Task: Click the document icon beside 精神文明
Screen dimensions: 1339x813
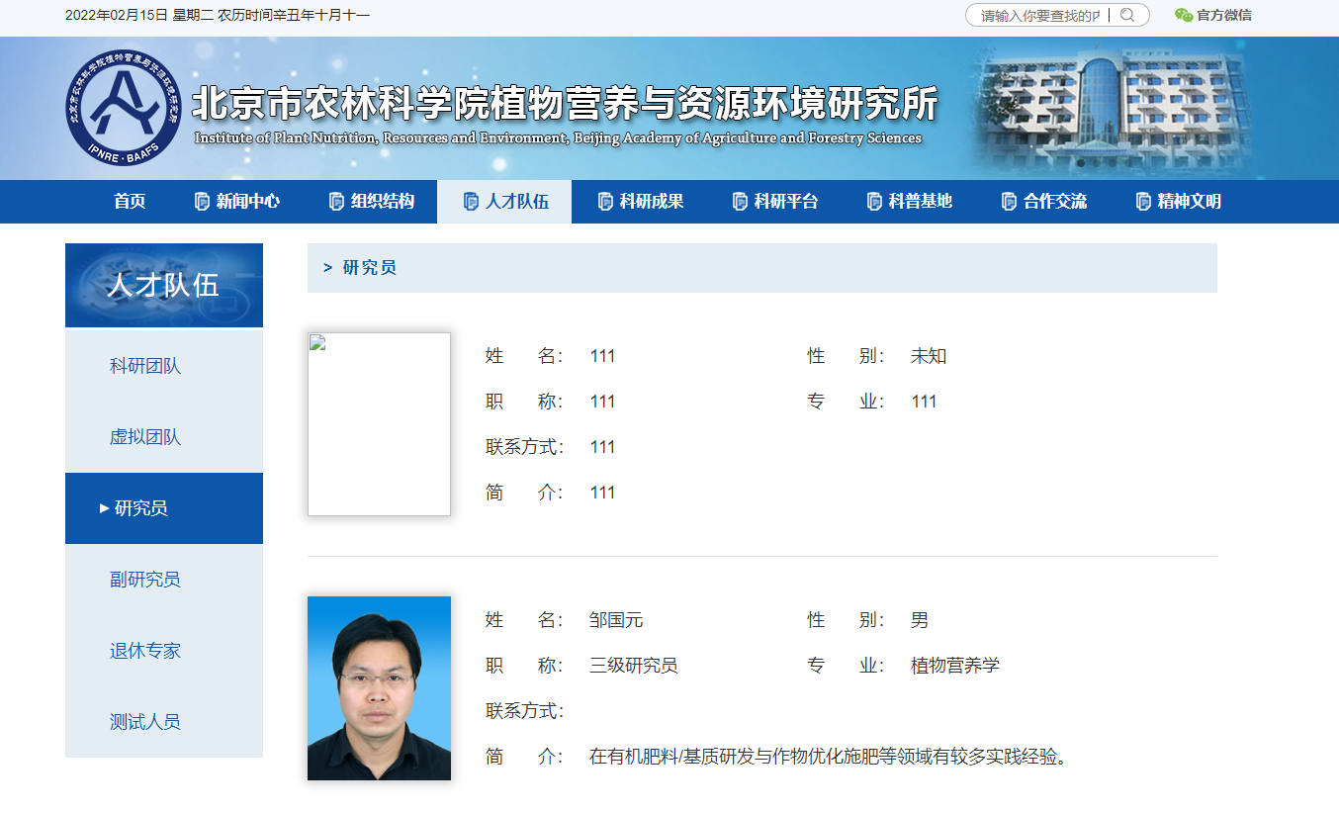Action: coord(1144,202)
